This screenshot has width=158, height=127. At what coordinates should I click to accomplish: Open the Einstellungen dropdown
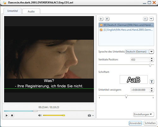tap(144, 114)
